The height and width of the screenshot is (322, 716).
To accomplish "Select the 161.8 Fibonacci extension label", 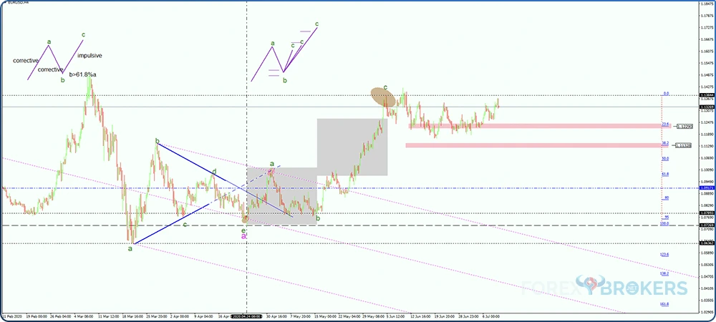I will tap(664, 304).
